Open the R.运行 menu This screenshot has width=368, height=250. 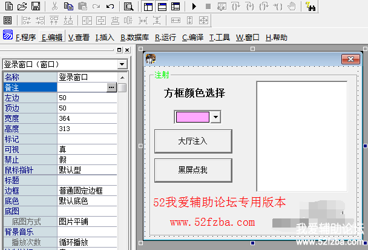click(165, 38)
